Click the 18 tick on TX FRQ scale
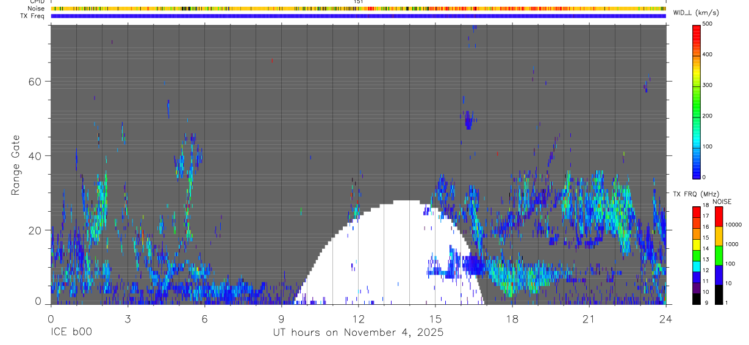This screenshot has height=345, width=749. (706, 205)
